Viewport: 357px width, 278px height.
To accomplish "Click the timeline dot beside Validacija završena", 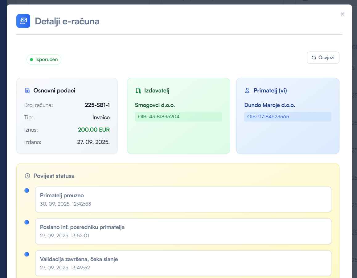I will point(27,254).
